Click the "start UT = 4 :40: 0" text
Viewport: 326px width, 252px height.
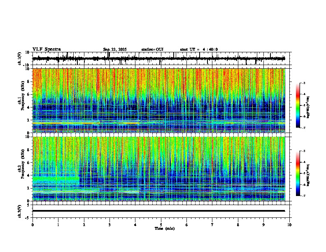click(x=199, y=49)
